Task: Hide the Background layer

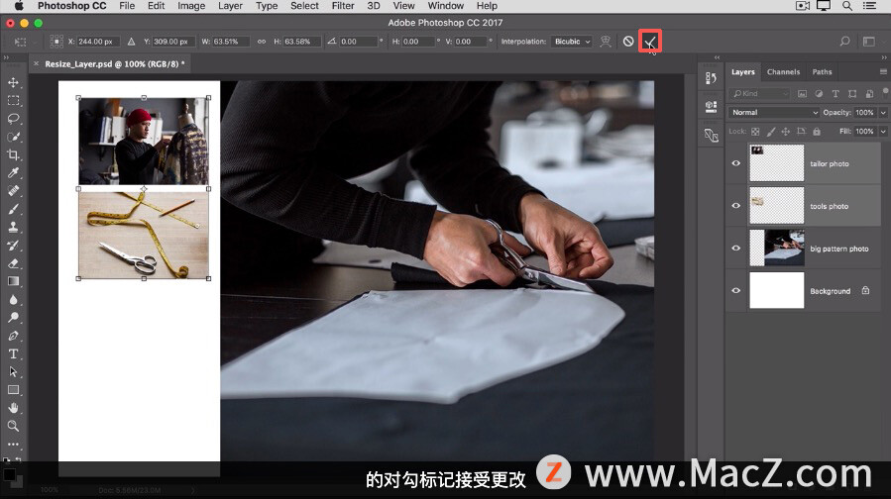Action: click(x=735, y=291)
